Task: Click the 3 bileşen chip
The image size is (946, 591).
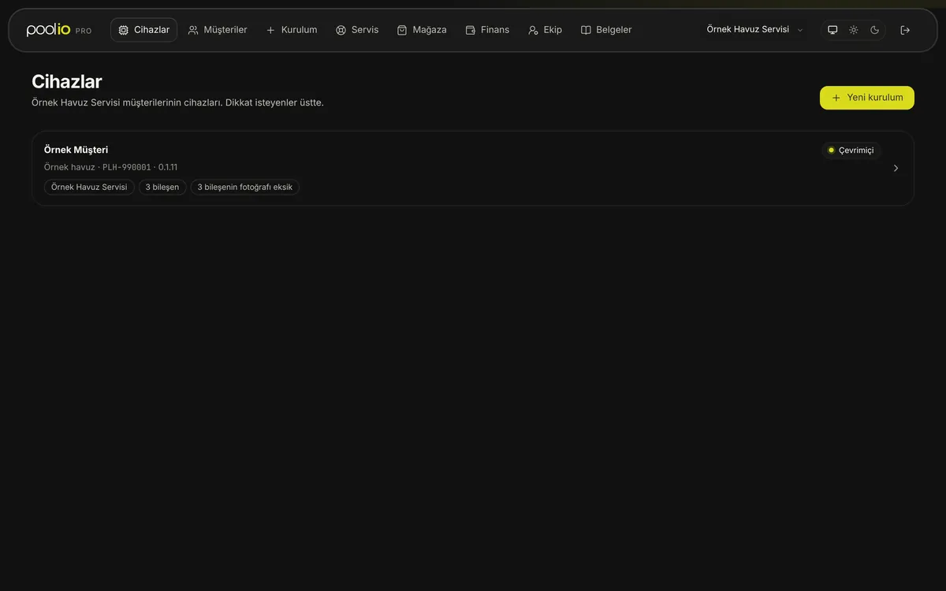Action: (x=162, y=188)
